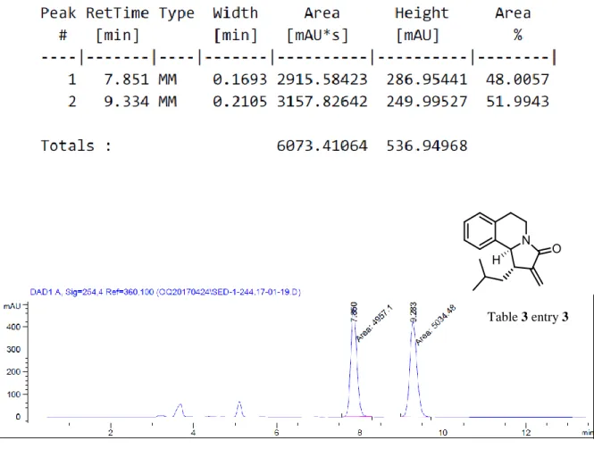Viewport: 594px width, 449px height.
Task: Select area percent 48.0057
Action: pyautogui.click(x=517, y=79)
